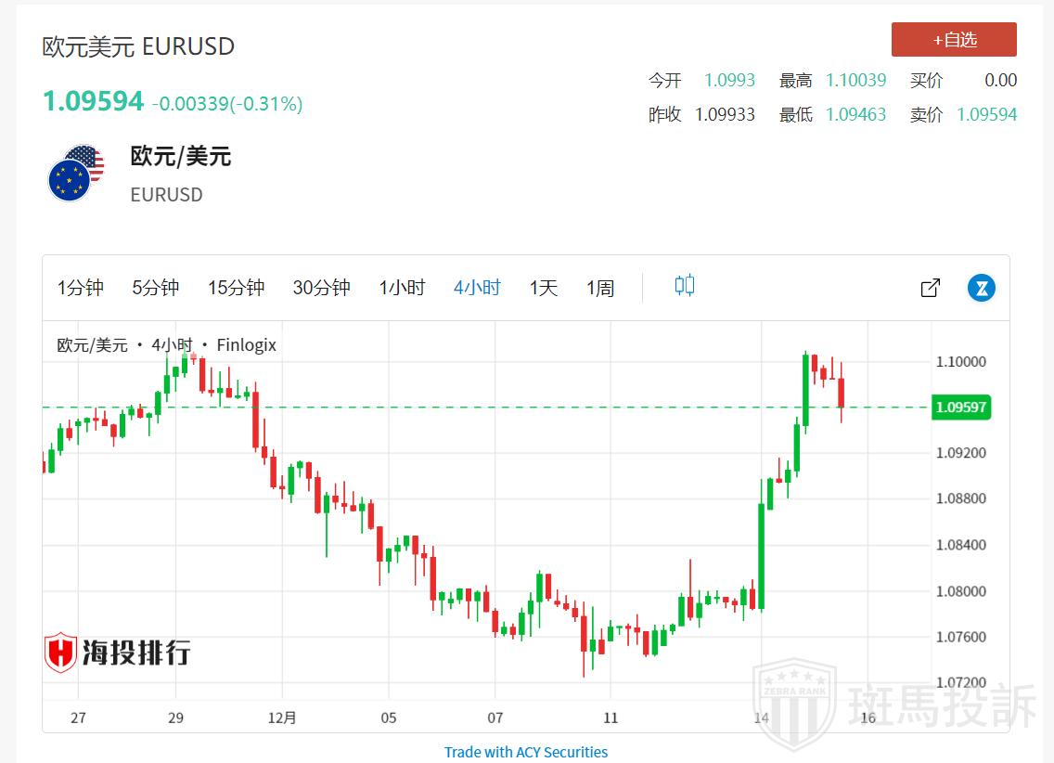This screenshot has height=763, width=1054.
Task: Select the 5分钟 interval
Action: (156, 288)
